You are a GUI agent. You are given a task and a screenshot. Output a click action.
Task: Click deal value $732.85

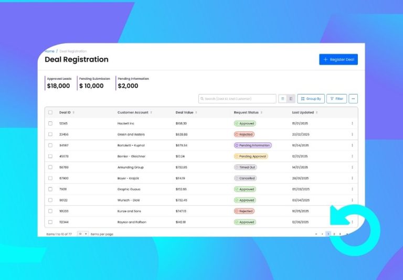181,167
